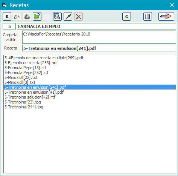Close the Recetas window
Screen dimensions: 178x176
pos(172,5)
